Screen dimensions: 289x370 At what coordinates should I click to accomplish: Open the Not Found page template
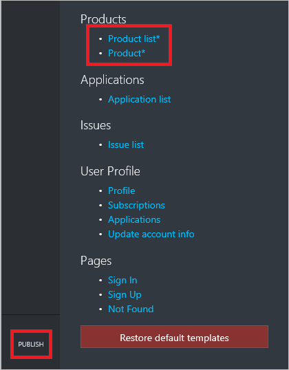click(x=131, y=309)
